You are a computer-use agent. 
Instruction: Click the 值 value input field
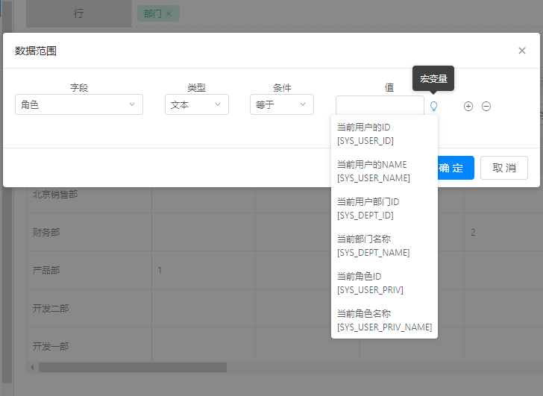tap(379, 105)
